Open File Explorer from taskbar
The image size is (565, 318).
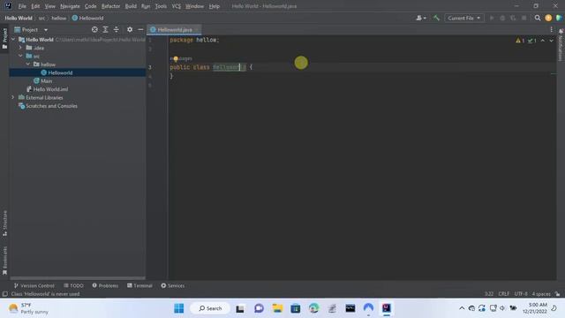(x=277, y=308)
